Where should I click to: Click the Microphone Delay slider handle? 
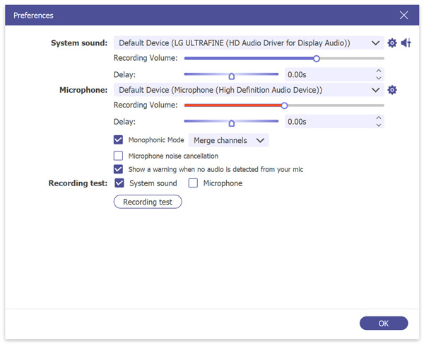coord(232,123)
